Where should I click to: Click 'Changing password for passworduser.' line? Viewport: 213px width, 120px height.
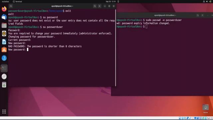[x=32, y=37]
